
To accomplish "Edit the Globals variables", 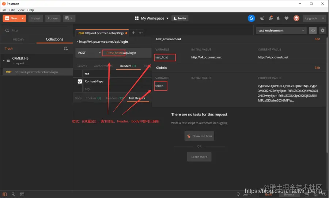I will point(317,68).
